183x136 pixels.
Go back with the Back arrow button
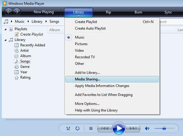tap(9, 12)
